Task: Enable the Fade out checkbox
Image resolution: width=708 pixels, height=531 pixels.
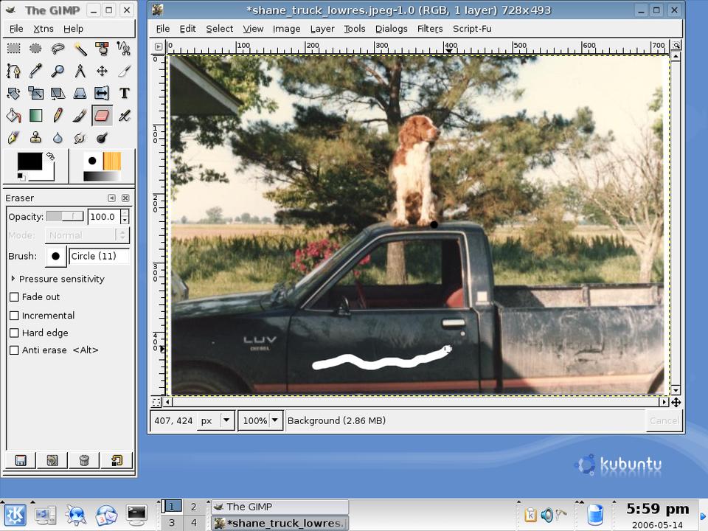Action: [14, 297]
